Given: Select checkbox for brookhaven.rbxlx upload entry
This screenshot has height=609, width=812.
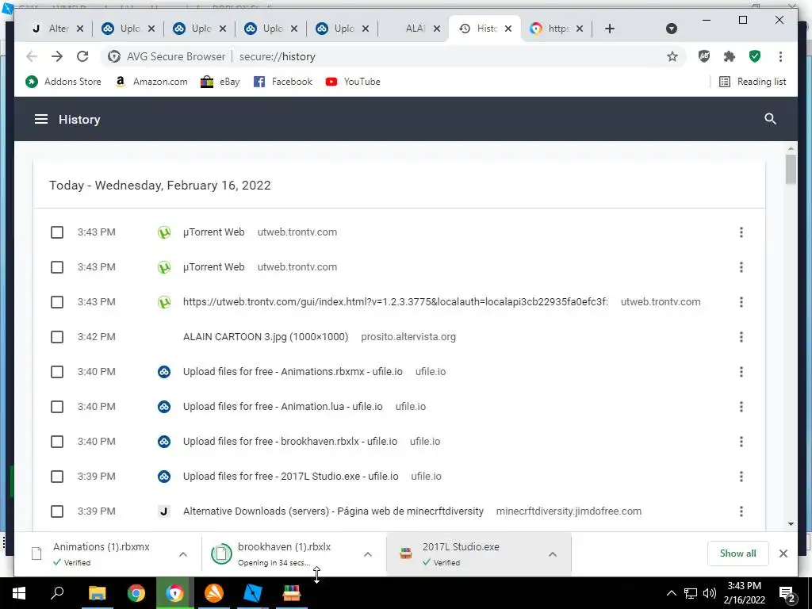Looking at the screenshot, I should pos(57,441).
